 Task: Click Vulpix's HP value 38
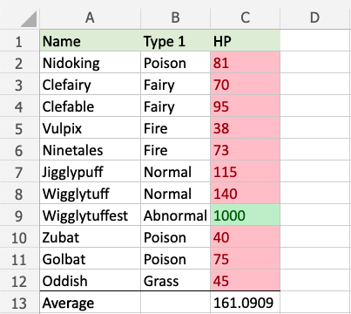pos(245,128)
